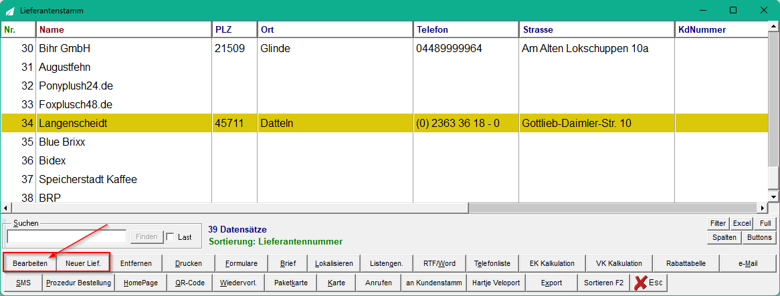
Task: Click the Gottlieb-Daimler-Str. 10 cell
Action: click(x=597, y=123)
